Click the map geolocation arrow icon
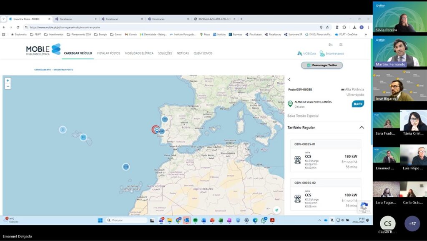This screenshot has width=427, height=241. click(x=277, y=210)
